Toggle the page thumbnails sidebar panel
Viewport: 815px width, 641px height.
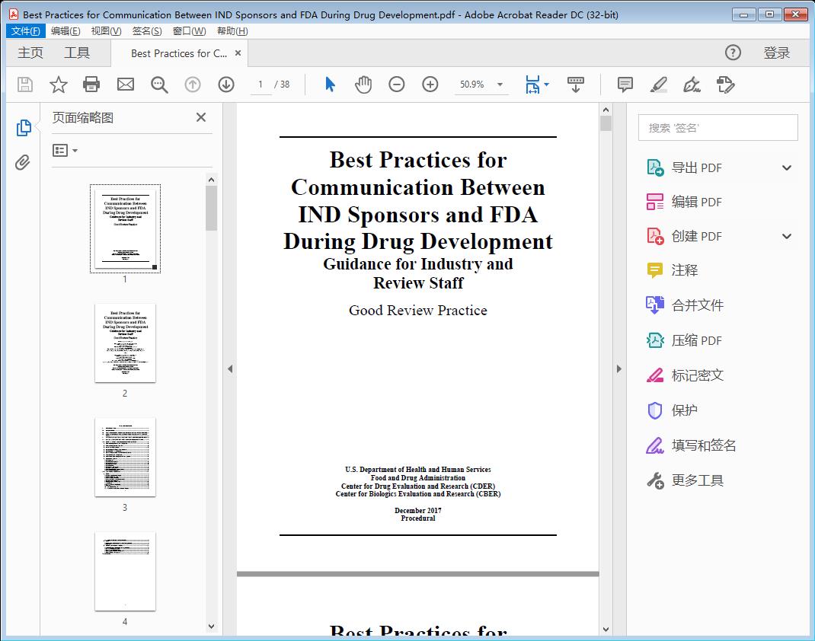[x=22, y=127]
